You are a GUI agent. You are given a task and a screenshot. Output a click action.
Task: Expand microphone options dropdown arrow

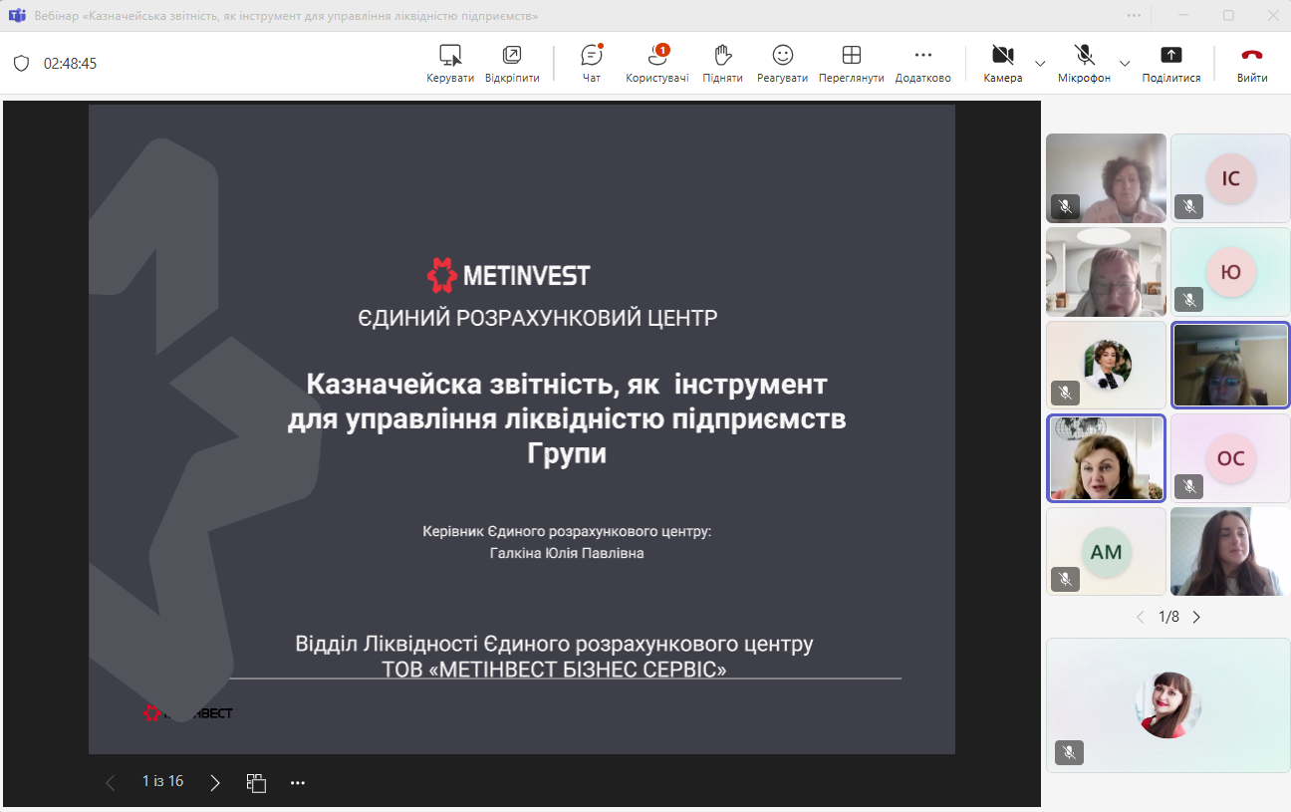(x=1125, y=64)
